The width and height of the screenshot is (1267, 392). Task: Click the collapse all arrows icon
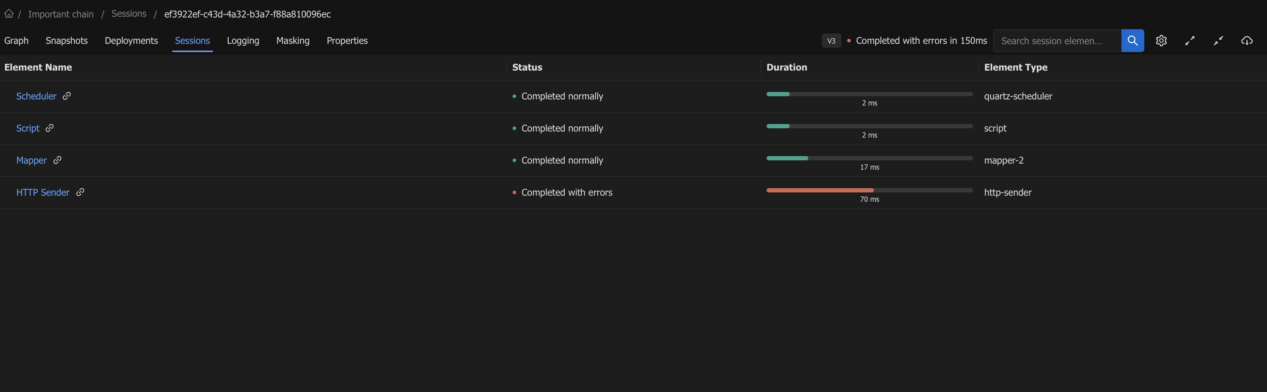point(1218,41)
